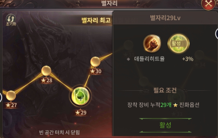Select the green leaf star 29 node

[x=80, y=96]
